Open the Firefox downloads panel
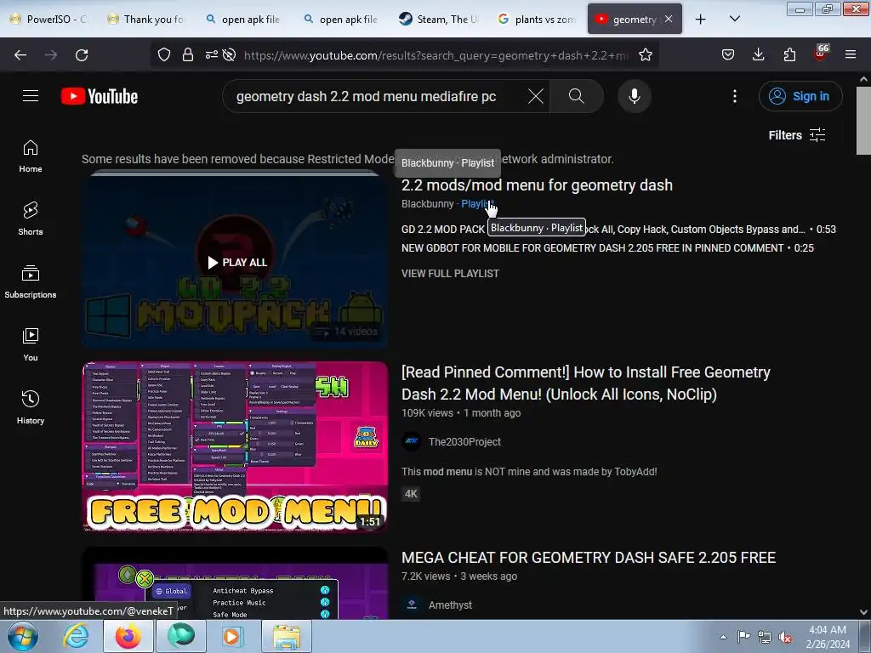This screenshot has width=871, height=653. coord(758,55)
